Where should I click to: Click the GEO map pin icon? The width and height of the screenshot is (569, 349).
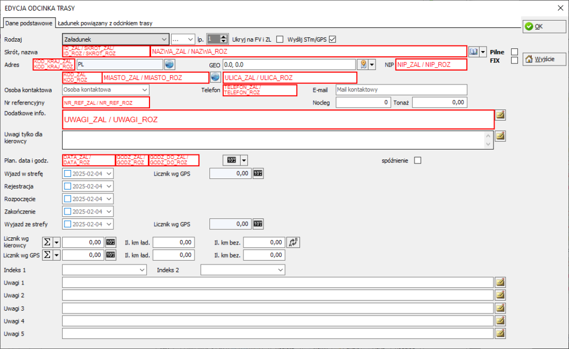(364, 64)
